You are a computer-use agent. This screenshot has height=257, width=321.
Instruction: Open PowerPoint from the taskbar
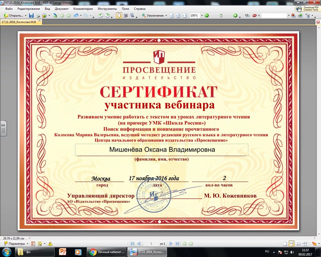pos(62,252)
